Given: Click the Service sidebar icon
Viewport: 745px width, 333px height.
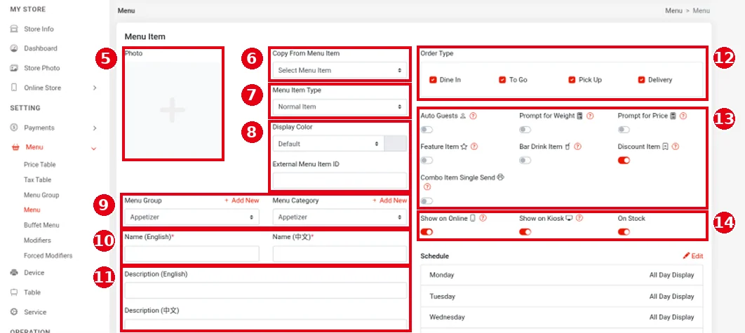Looking at the screenshot, I should (14, 312).
